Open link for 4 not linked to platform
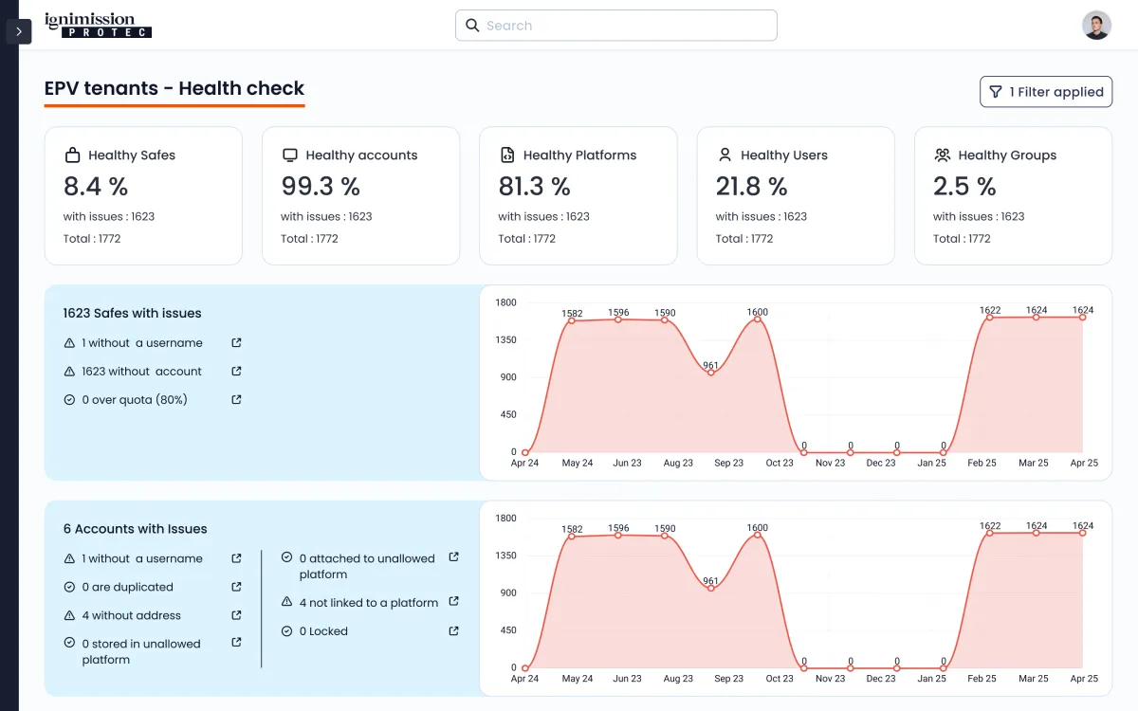1138x711 pixels. pos(454,602)
